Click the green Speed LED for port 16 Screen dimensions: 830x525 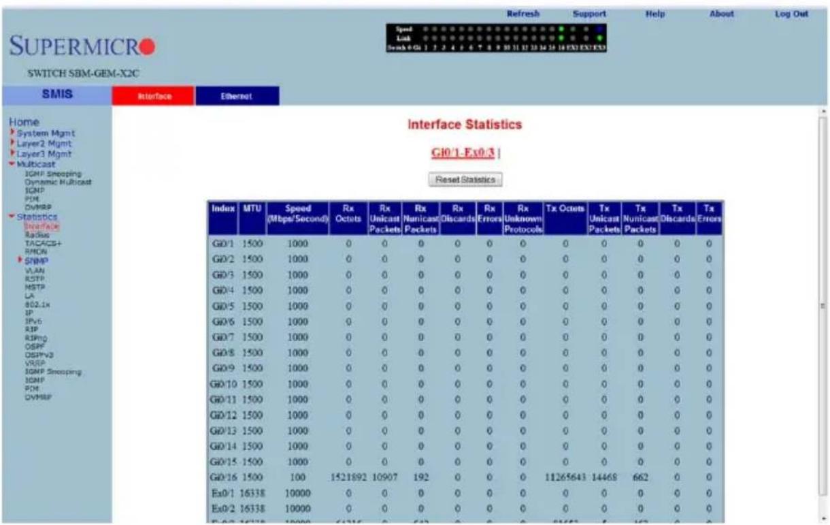click(561, 29)
